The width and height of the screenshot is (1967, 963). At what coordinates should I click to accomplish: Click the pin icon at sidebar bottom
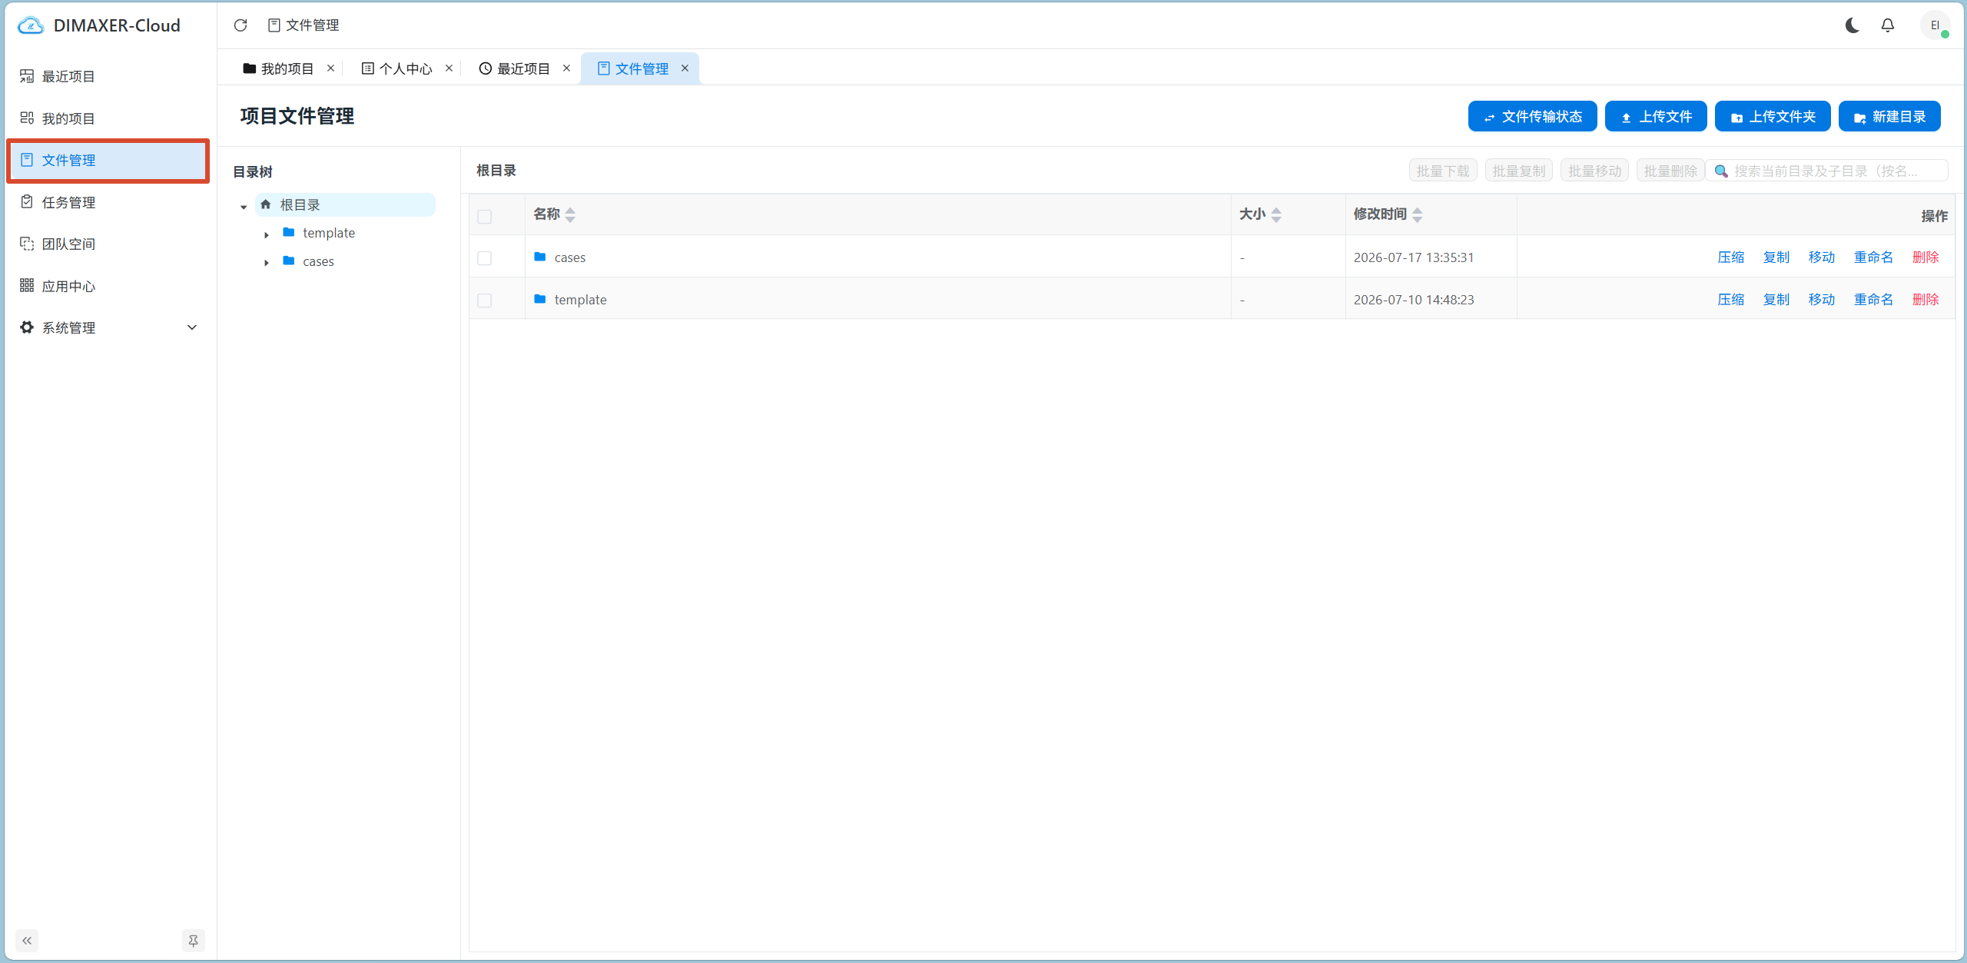(x=193, y=941)
